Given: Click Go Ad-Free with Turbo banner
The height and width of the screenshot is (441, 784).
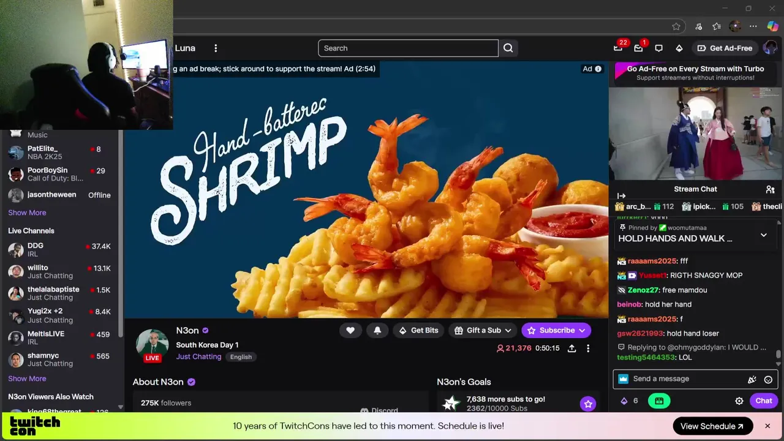Looking at the screenshot, I should pos(695,73).
